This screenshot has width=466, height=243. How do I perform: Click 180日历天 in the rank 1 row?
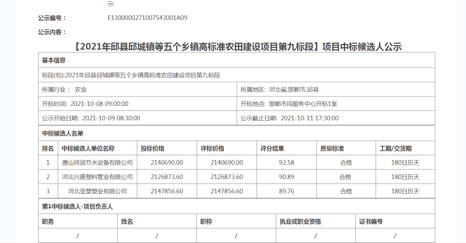coord(405,163)
